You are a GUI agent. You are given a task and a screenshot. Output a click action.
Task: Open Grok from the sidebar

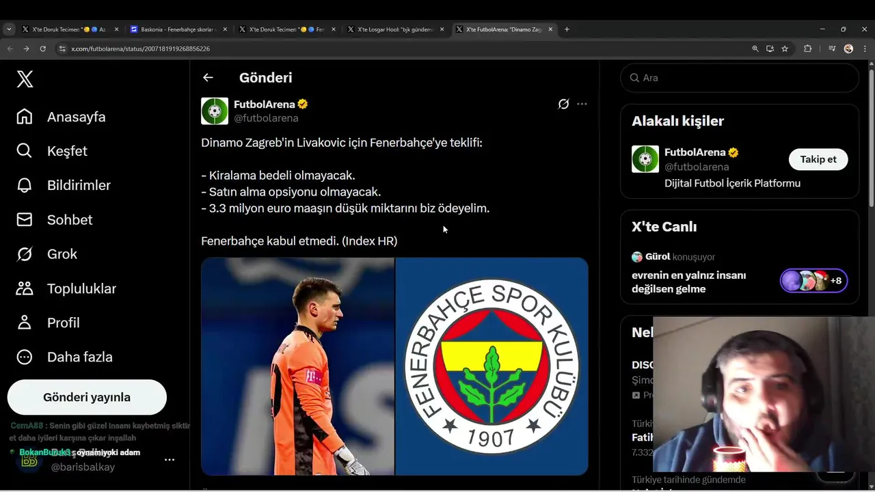click(x=47, y=254)
